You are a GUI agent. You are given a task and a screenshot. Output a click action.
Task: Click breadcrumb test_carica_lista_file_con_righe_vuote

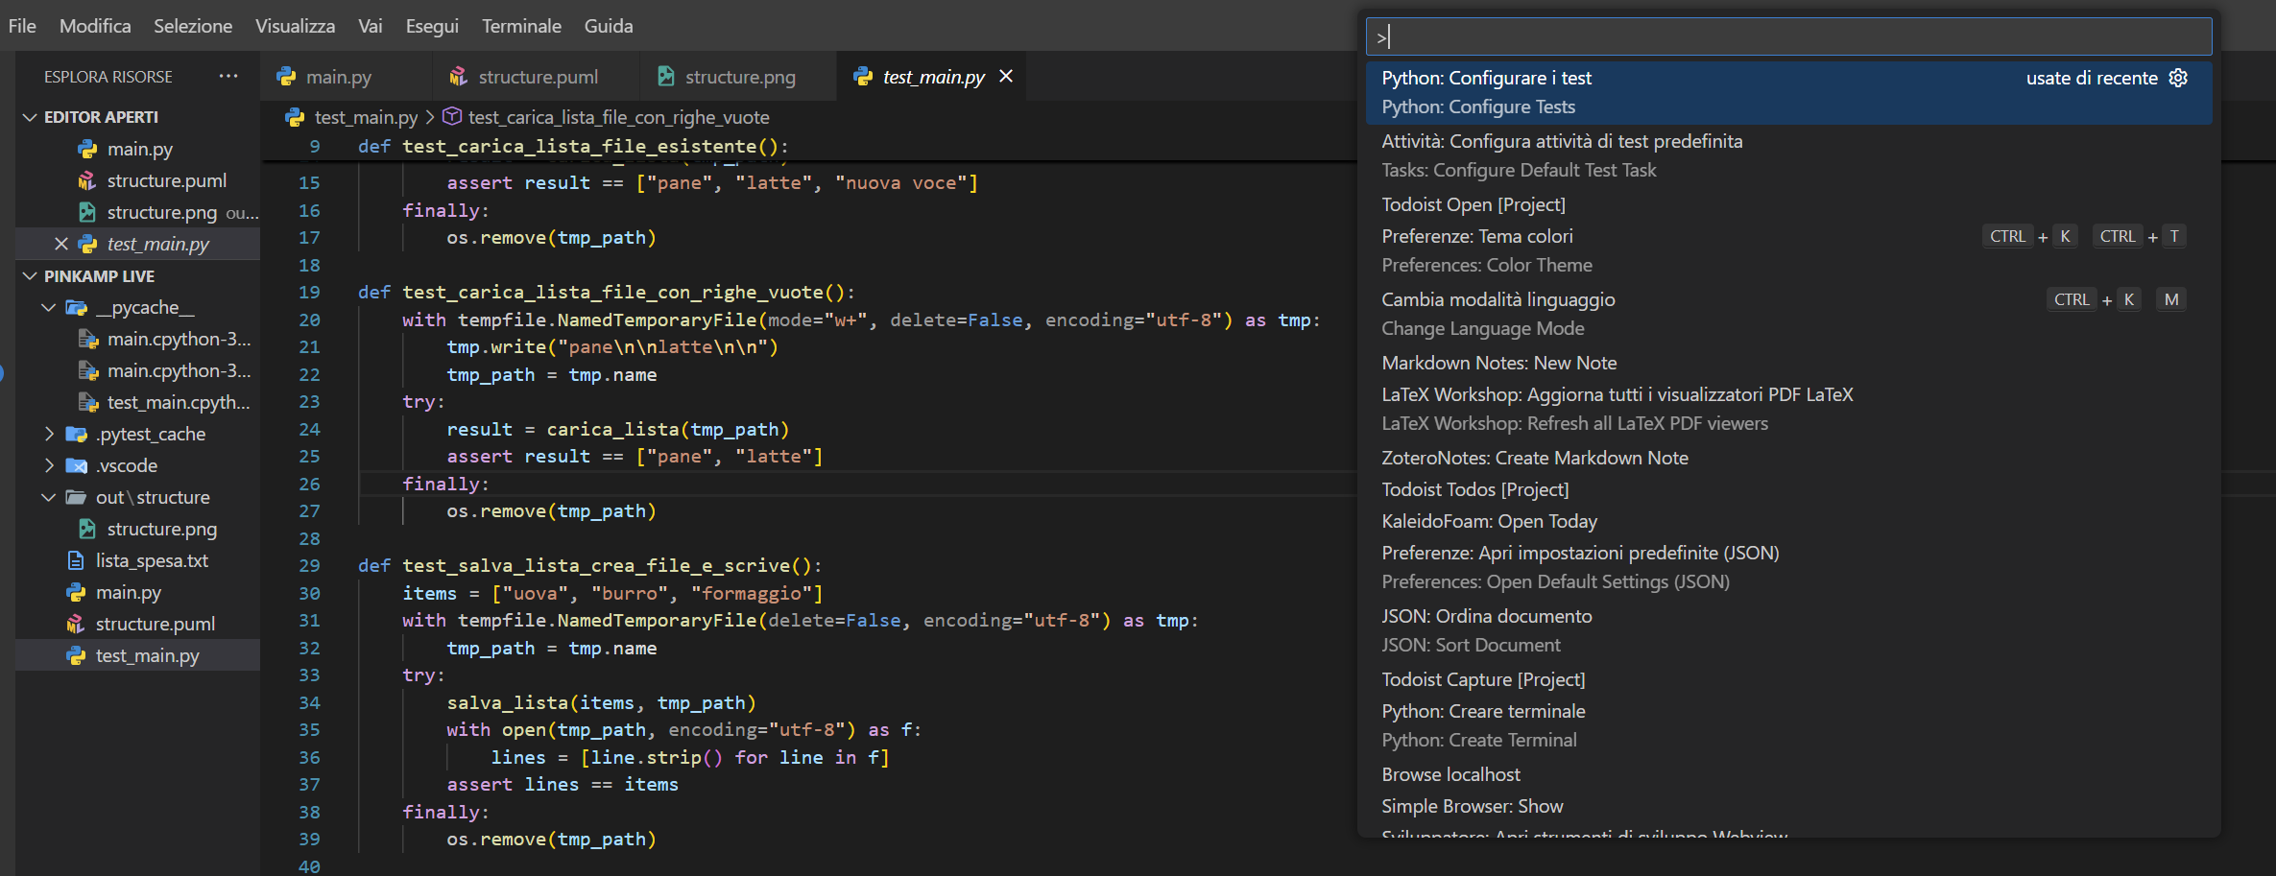click(x=618, y=117)
